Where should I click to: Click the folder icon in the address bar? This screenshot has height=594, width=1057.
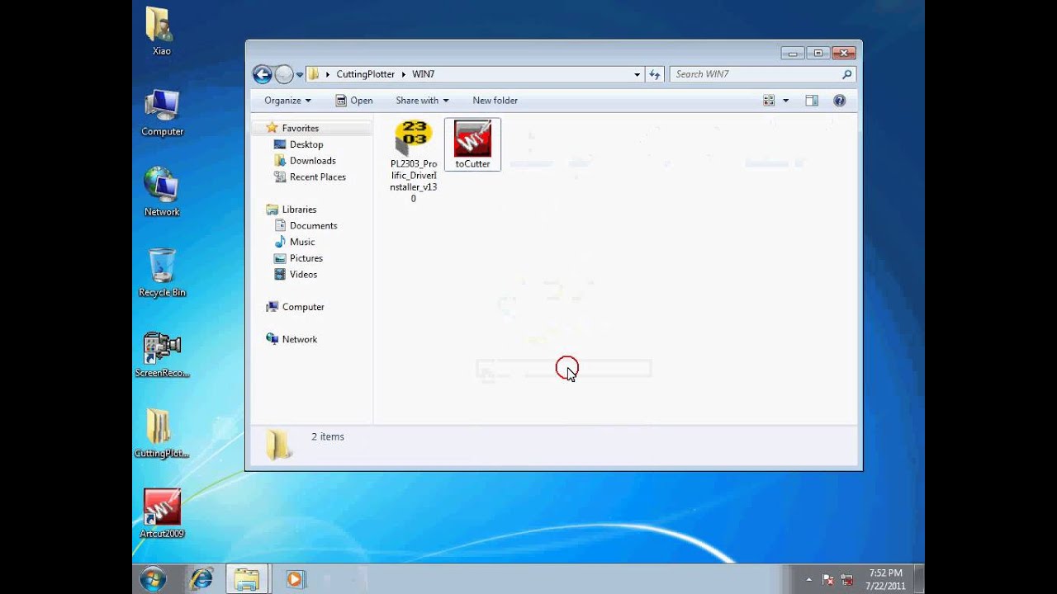tap(314, 74)
